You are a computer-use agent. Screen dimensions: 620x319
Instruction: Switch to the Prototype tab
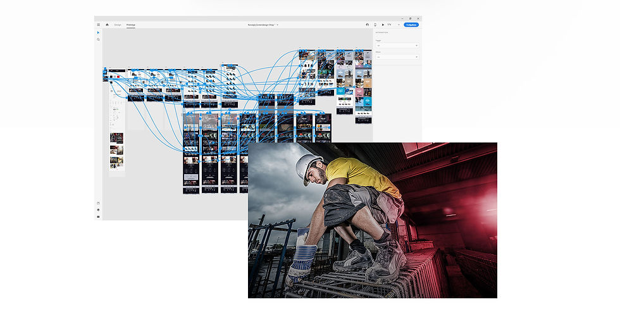131,25
